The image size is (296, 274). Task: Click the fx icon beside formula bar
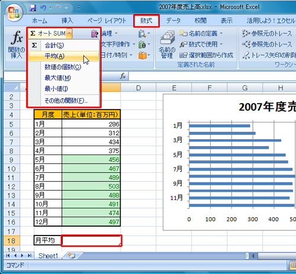coord(123,76)
